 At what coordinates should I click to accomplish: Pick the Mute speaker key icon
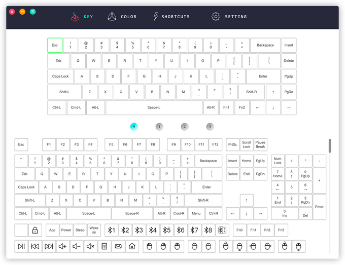(x=90, y=247)
